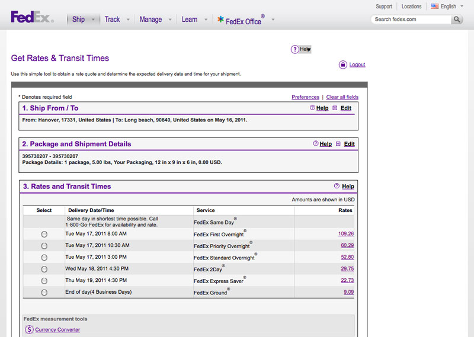This screenshot has height=337, width=474.
Task: Select FedEx Priority Overnight radio button
Action: tap(44, 246)
